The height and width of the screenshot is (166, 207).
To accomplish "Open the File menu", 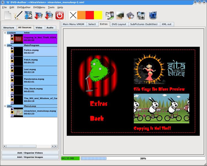I will [4, 7].
